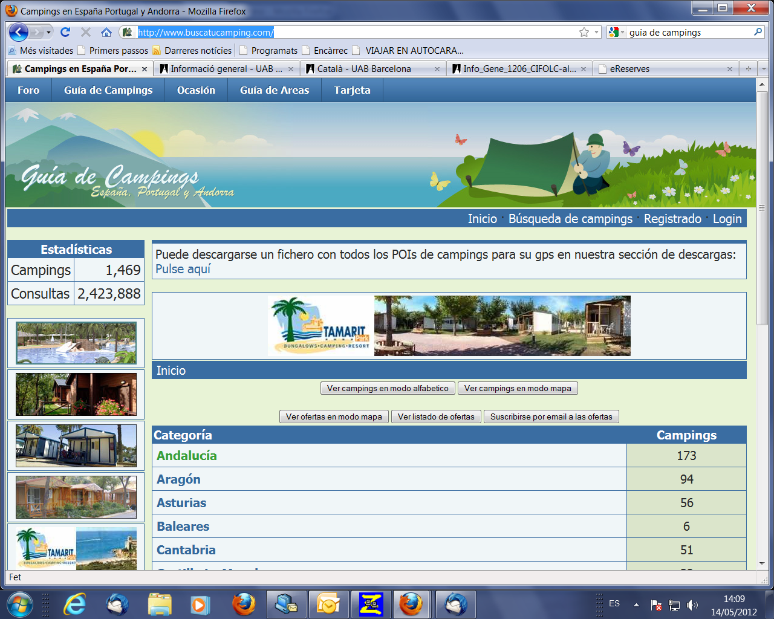Click the Pulse aquí download link

click(x=183, y=269)
